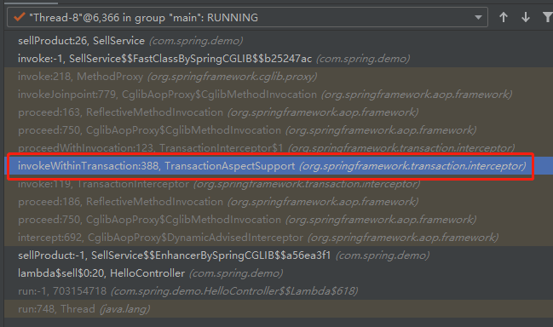Select proceed:163, ReflectiveMethodInvocation frame
This screenshot has width=553, height=327.
point(279,112)
